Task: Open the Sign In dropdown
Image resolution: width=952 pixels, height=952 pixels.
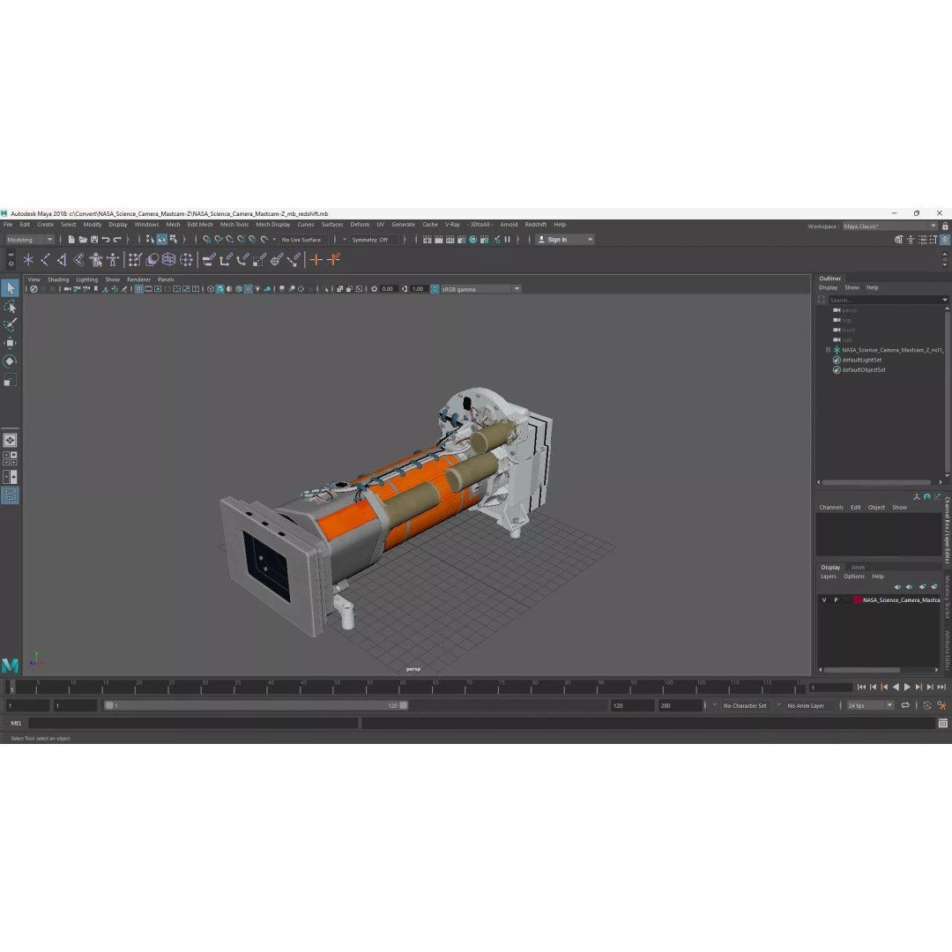Action: [565, 239]
